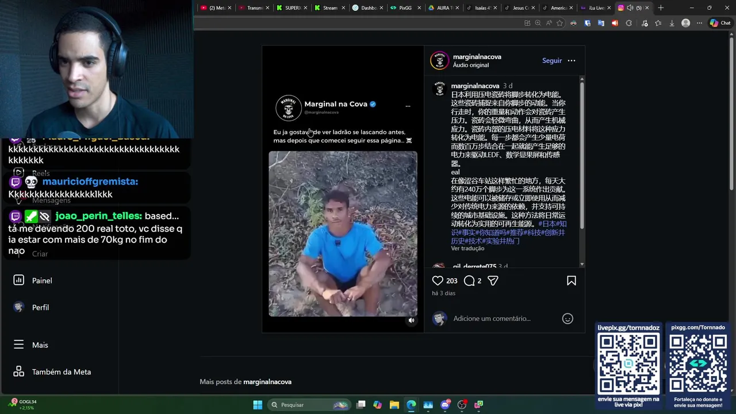This screenshot has height=414, width=736.
Task: Open the Mais hamburger menu
Action: (x=40, y=345)
